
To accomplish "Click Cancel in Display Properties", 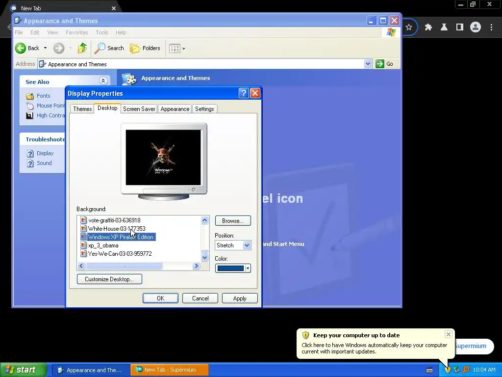I will point(200,298).
